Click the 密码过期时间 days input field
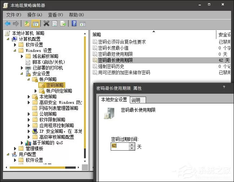The width and height of the screenshot is (234, 182). (120, 146)
